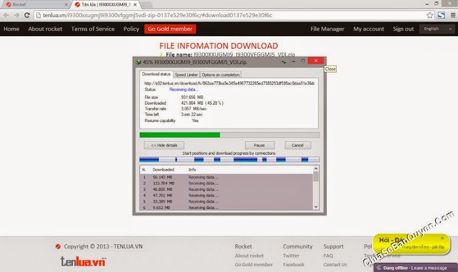
Task: Pause the download
Action: coord(259,145)
